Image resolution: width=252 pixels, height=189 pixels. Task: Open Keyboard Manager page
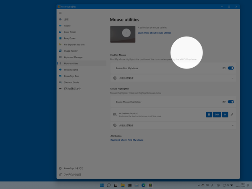click(x=73, y=57)
